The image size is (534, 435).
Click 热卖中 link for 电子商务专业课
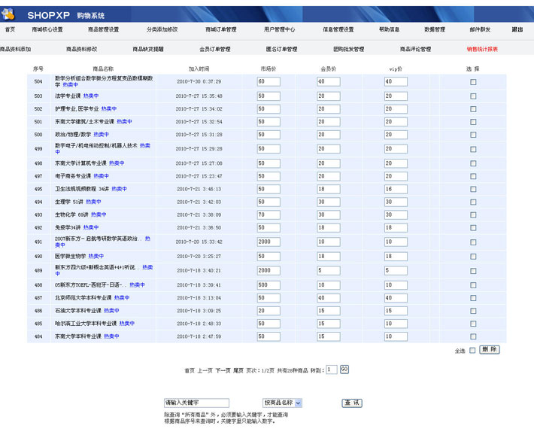tap(101, 176)
